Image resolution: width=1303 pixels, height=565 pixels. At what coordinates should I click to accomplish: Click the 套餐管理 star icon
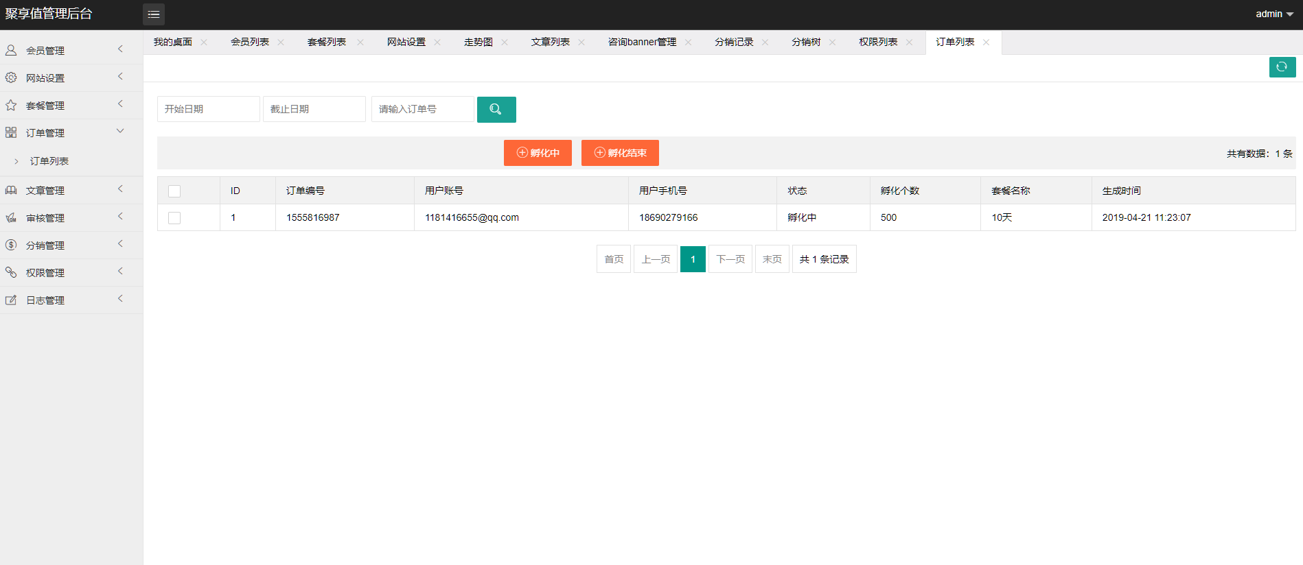(11, 105)
